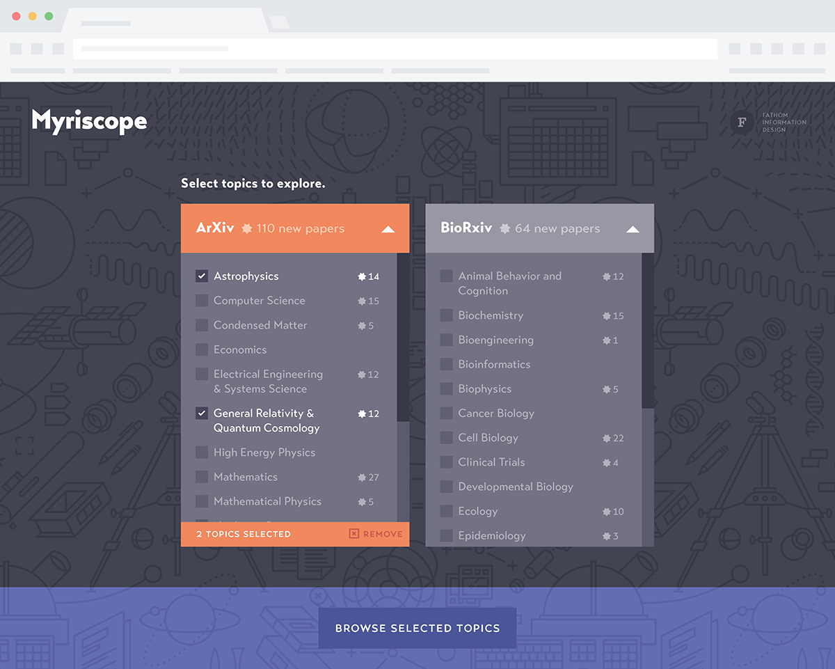The height and width of the screenshot is (669, 835).
Task: Click the badge icon beside Cell Biology count
Action: click(x=606, y=439)
